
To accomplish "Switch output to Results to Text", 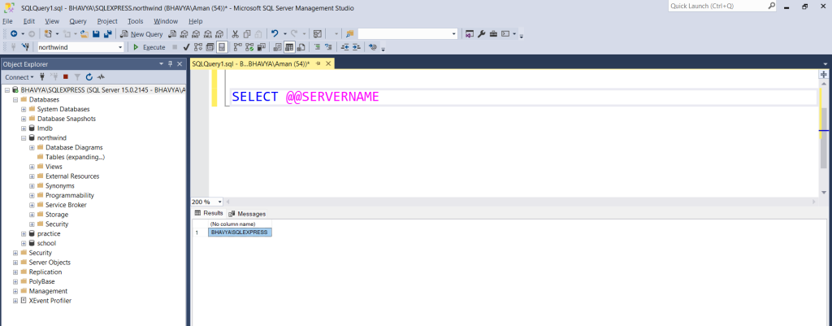I will tap(278, 47).
